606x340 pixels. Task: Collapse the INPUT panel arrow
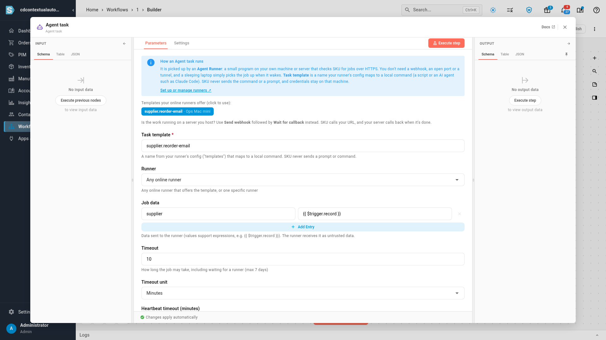[124, 44]
